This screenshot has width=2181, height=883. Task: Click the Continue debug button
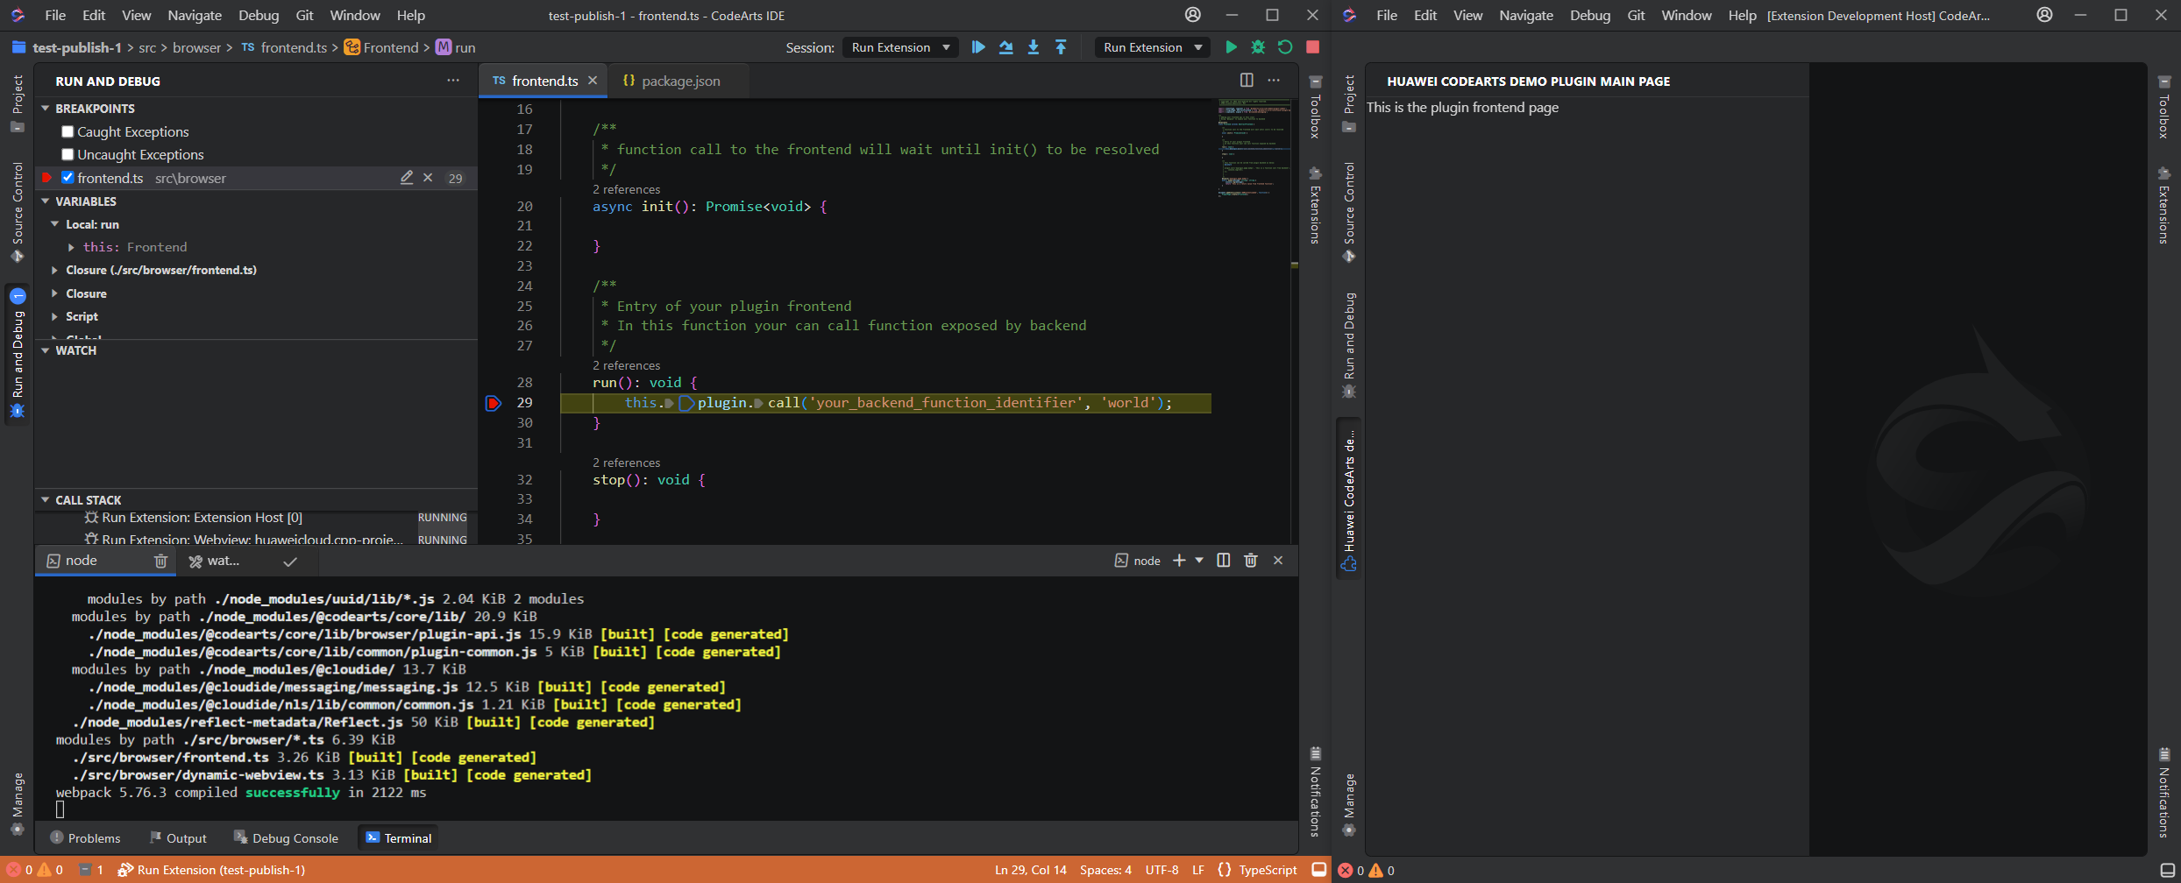click(x=978, y=47)
